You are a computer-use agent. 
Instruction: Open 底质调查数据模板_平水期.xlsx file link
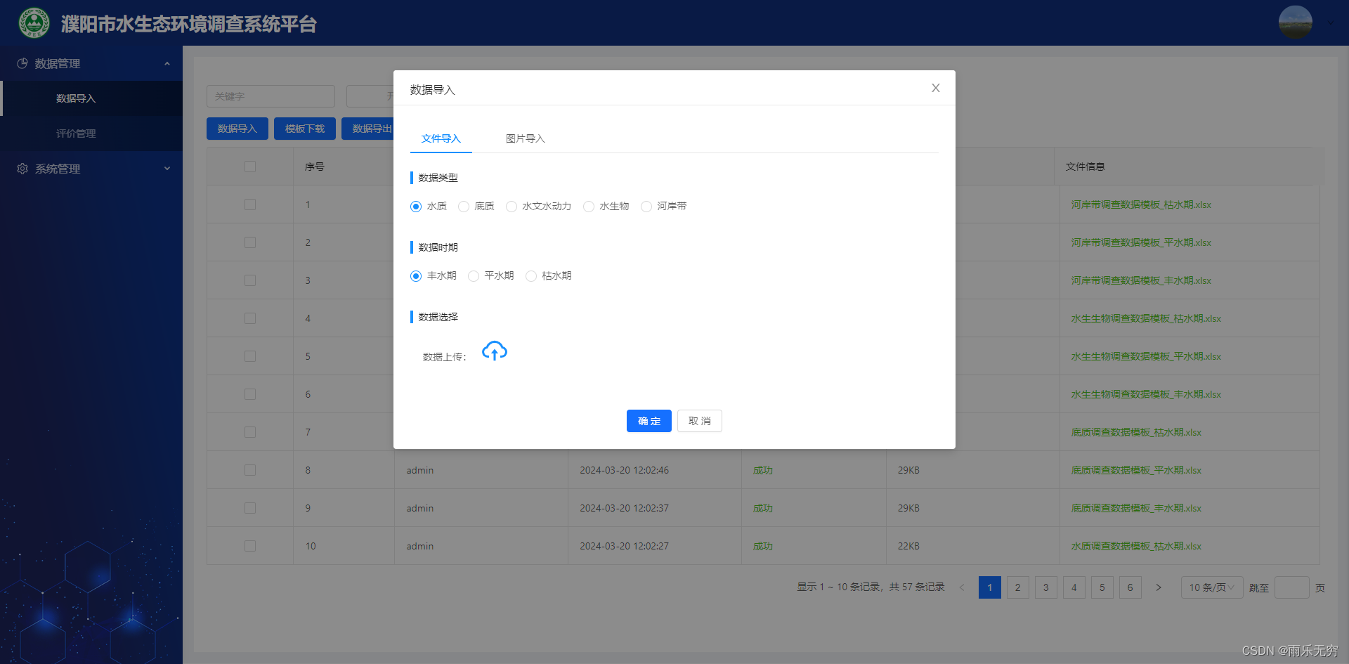[x=1136, y=470]
